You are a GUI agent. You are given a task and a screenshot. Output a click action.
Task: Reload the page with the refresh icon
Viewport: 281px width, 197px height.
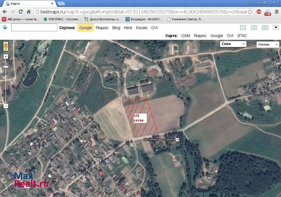pos(21,12)
